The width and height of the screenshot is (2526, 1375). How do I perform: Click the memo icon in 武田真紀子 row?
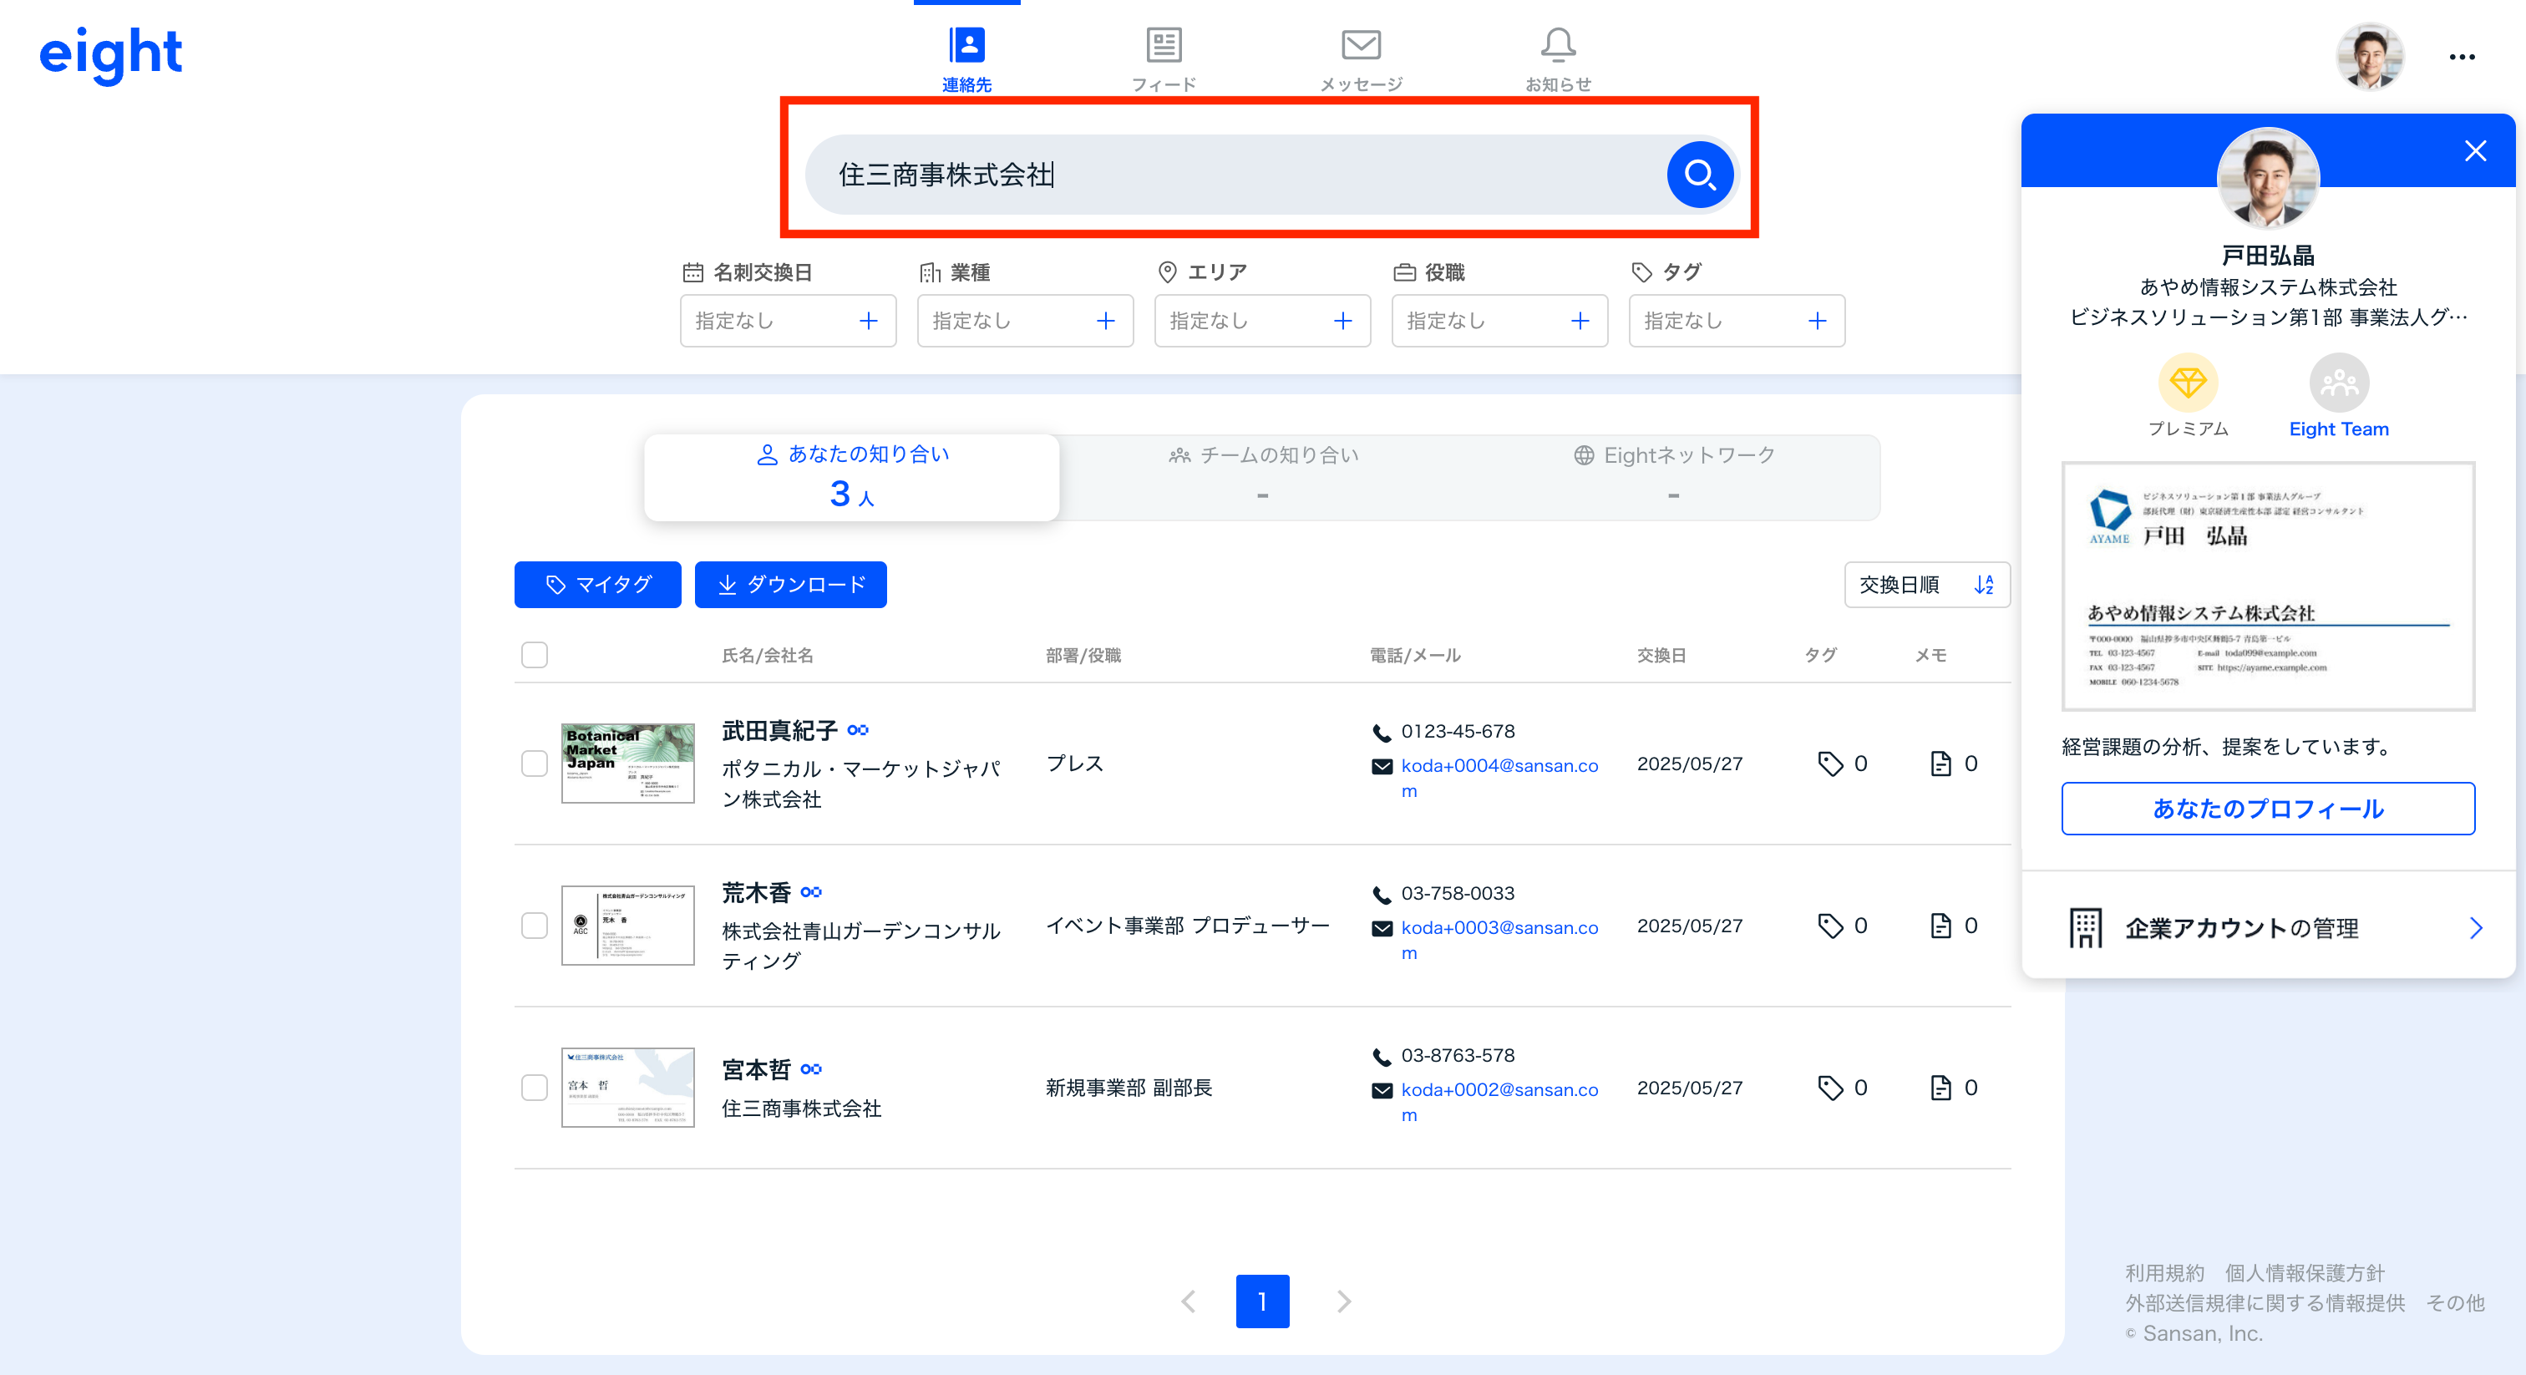[x=1940, y=763]
